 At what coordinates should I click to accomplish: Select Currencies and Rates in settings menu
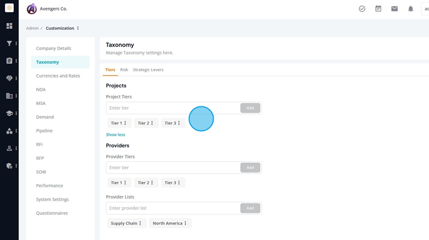pos(58,76)
